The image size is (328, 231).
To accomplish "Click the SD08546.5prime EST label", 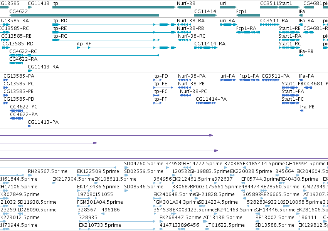I will pyautogui.click(x=144, y=187).
